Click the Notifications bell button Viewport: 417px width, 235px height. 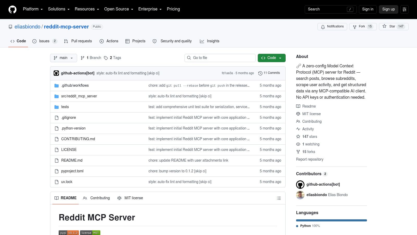332,27
